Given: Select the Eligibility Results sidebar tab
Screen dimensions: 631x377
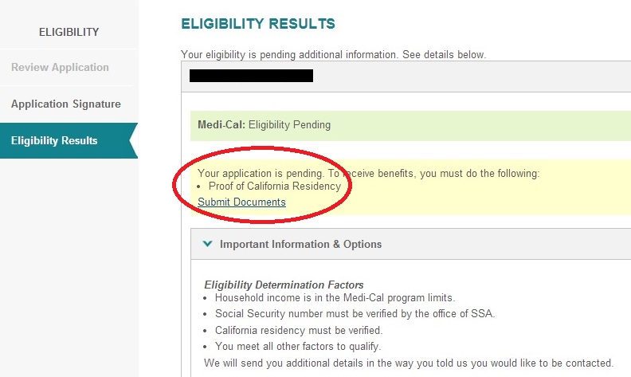Looking at the screenshot, I should click(54, 141).
